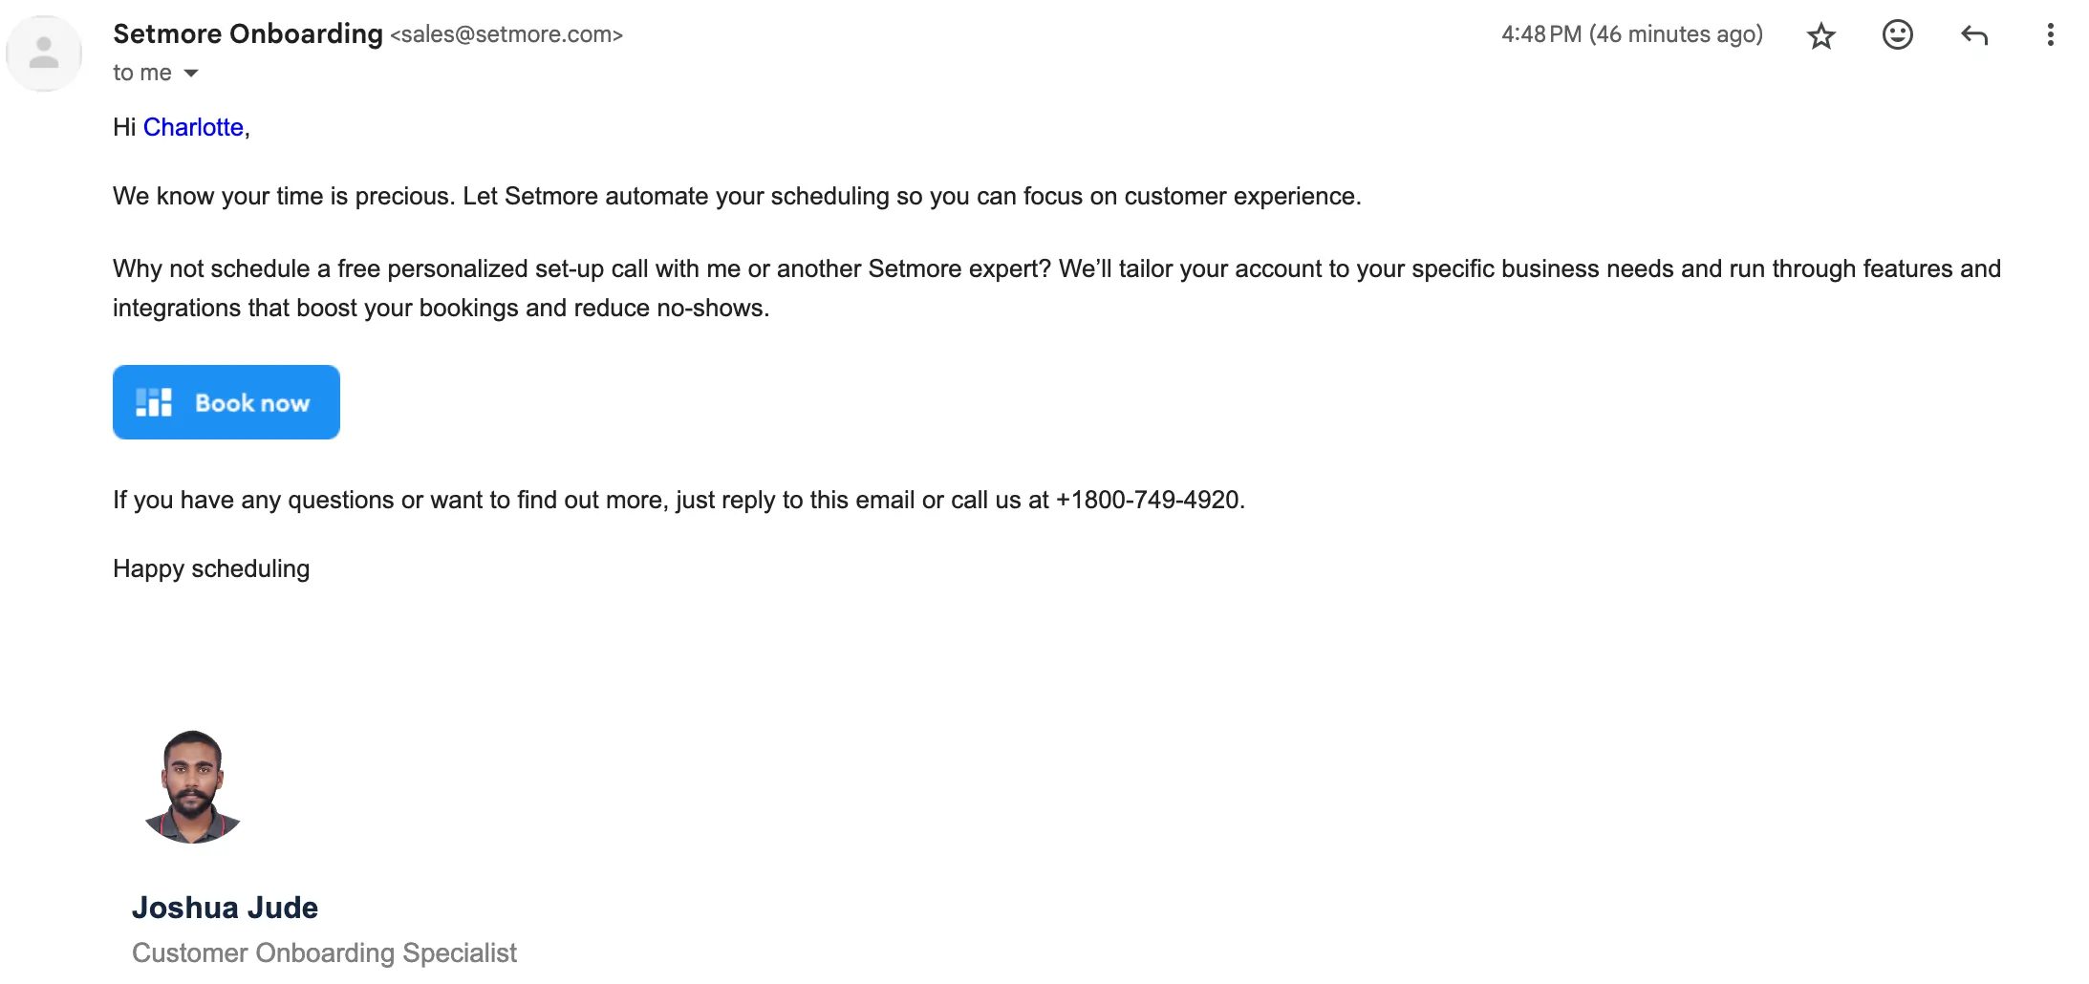Open the More options three-dot menu
Viewport: 2089px width, 984px height.
(2050, 35)
